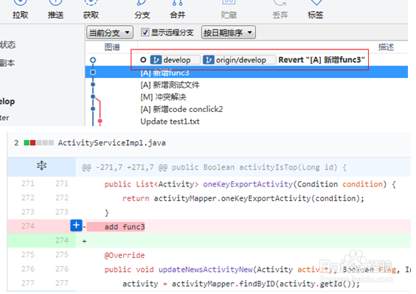Screen dimensions: 416x294
Task: Select the [A] 新增测试文件 commit
Action: click(x=170, y=85)
